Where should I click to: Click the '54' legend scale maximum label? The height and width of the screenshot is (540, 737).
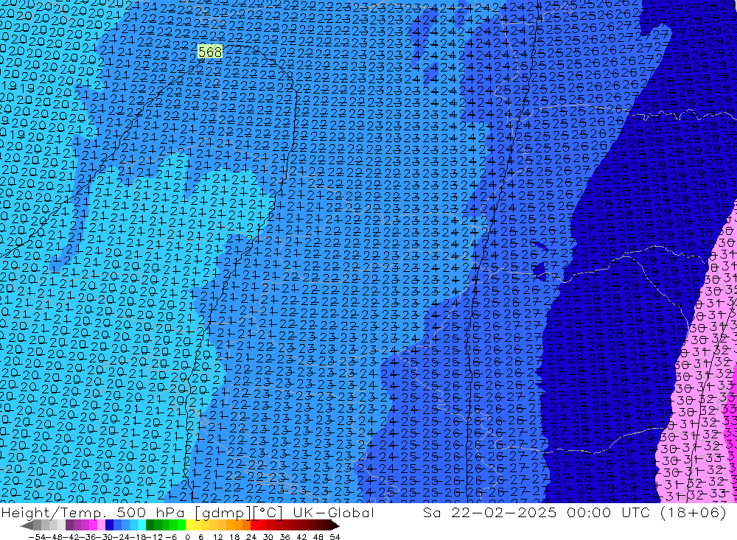335,537
